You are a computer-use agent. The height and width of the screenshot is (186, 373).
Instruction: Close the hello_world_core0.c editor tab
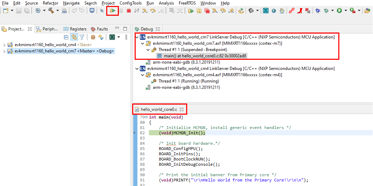coord(182,109)
